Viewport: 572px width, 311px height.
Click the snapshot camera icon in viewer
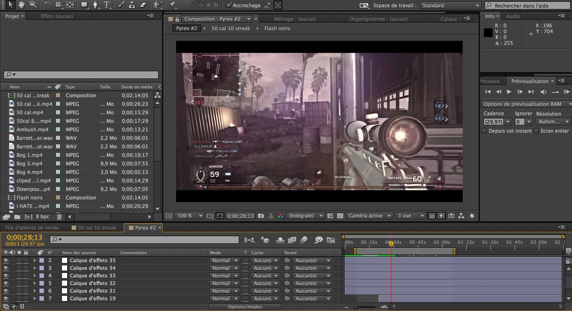point(261,216)
